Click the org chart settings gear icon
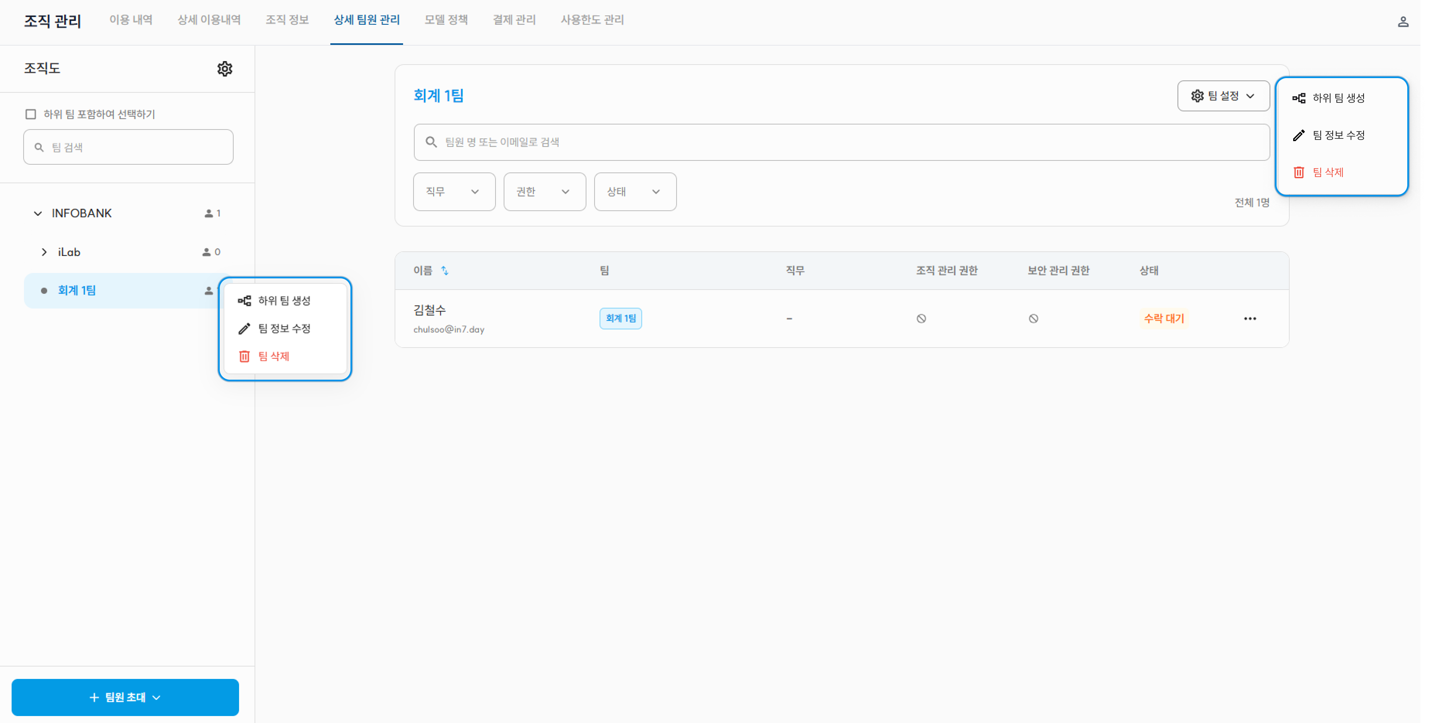This screenshot has height=723, width=1439. 225,69
